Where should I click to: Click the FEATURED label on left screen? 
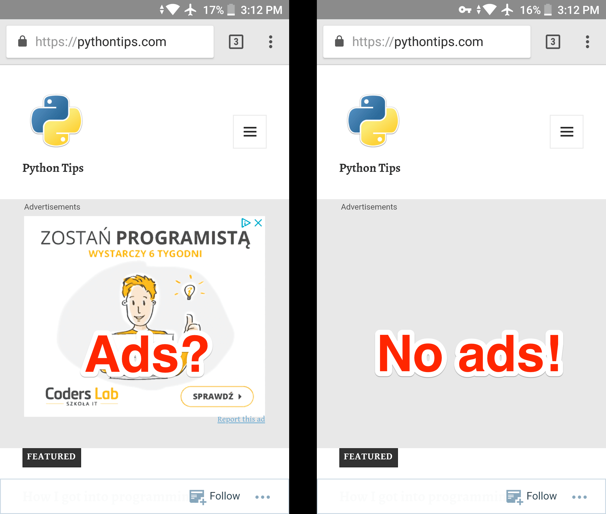pos(51,456)
